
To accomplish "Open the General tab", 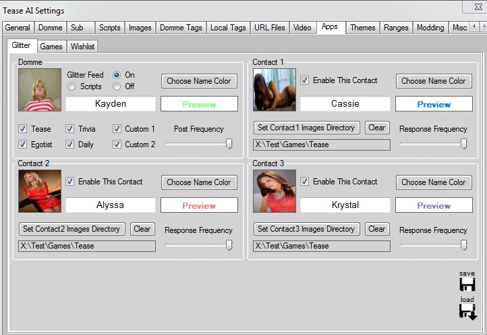I will [18, 28].
